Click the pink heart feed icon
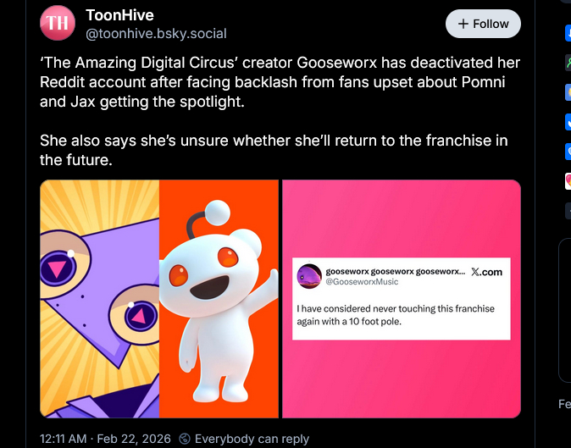Screen dimensions: 571x448 568,180
